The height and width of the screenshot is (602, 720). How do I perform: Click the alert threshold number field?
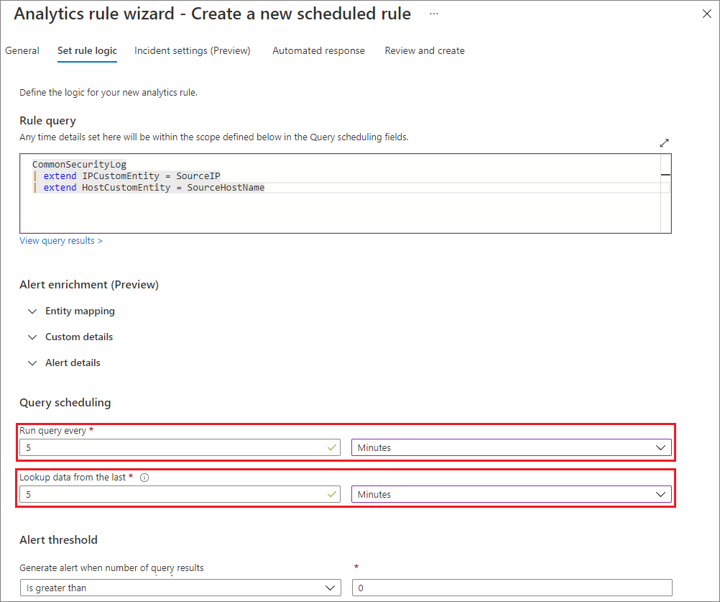pyautogui.click(x=511, y=588)
